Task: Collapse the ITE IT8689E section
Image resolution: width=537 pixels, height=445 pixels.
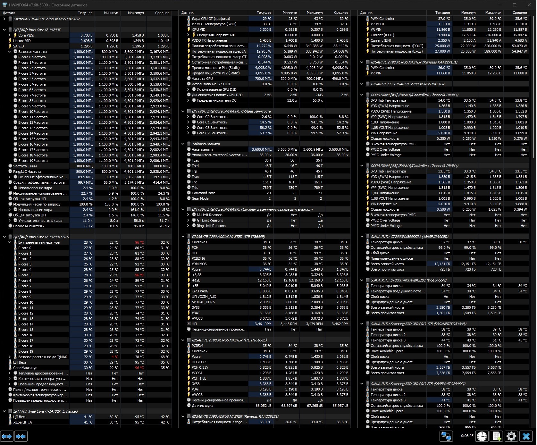Action: (x=183, y=237)
